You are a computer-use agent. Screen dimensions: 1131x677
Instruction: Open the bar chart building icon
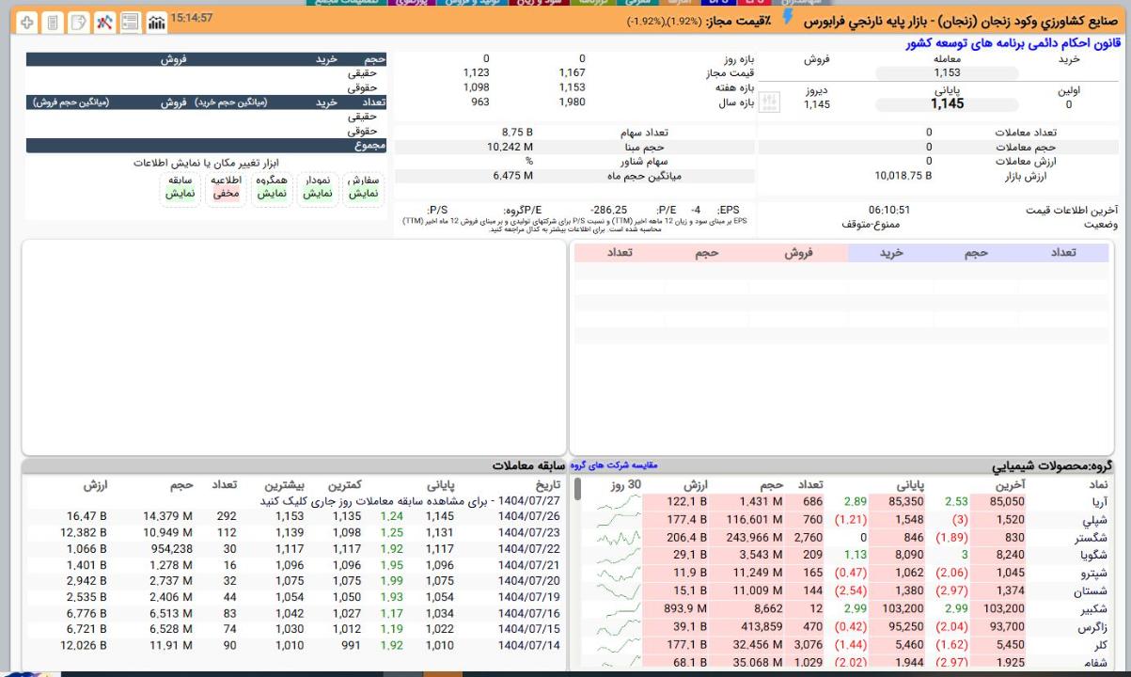pos(157,21)
